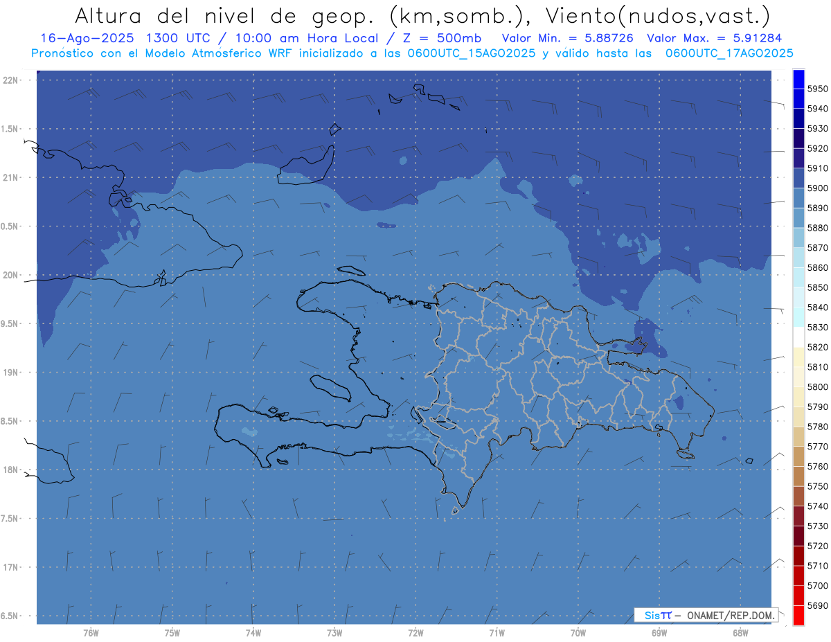Click the '5830' legend value
The height and width of the screenshot is (642, 831).
817,327
